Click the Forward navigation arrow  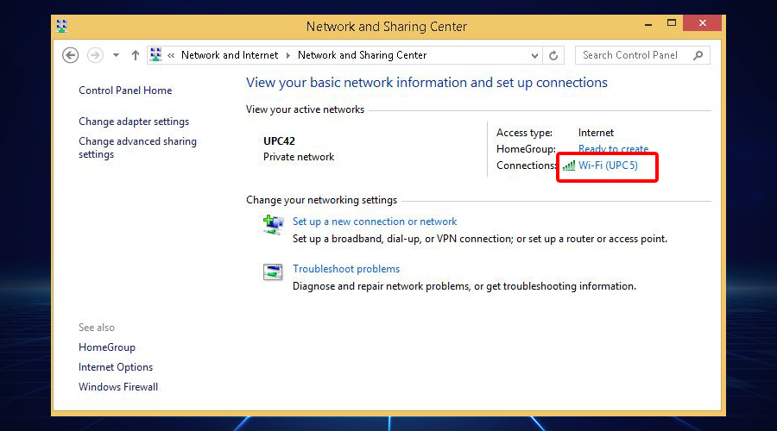click(95, 55)
